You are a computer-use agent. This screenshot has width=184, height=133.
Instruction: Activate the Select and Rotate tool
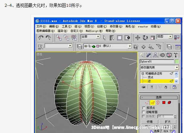pyautogui.click(x=145, y=38)
